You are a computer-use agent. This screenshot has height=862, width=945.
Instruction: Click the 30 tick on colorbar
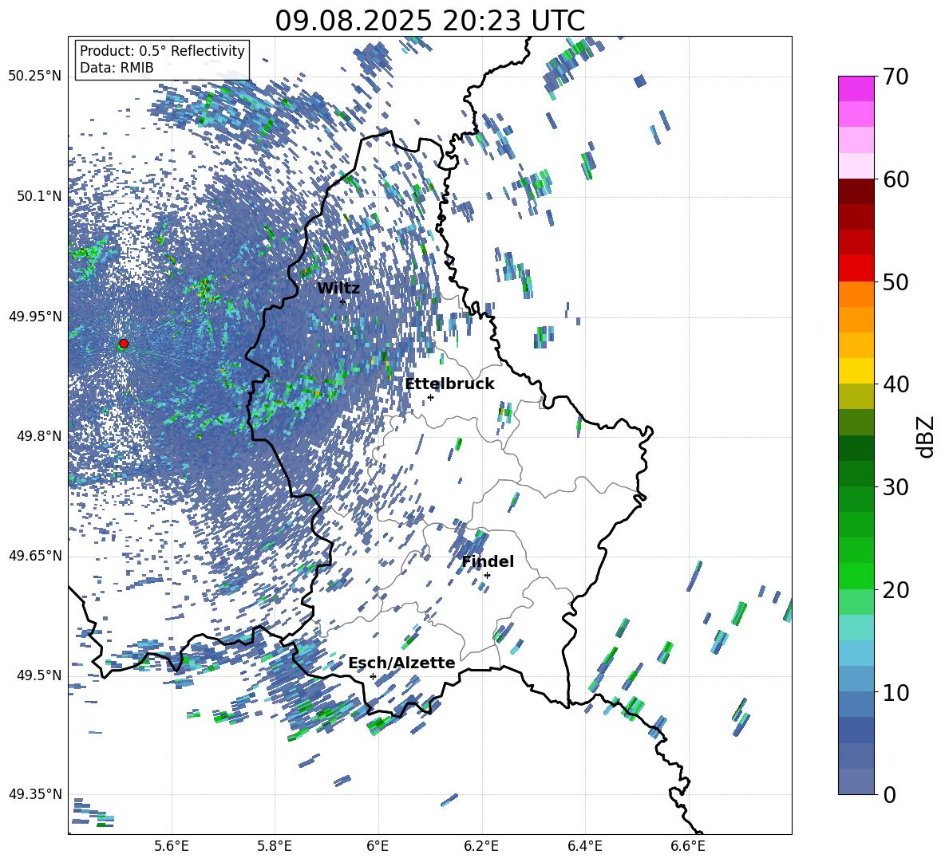(x=895, y=487)
